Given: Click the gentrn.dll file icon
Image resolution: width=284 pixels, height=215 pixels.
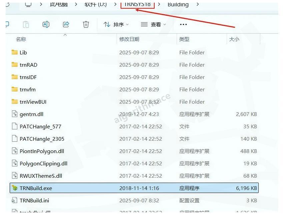Looking at the screenshot, I should tap(15, 114).
